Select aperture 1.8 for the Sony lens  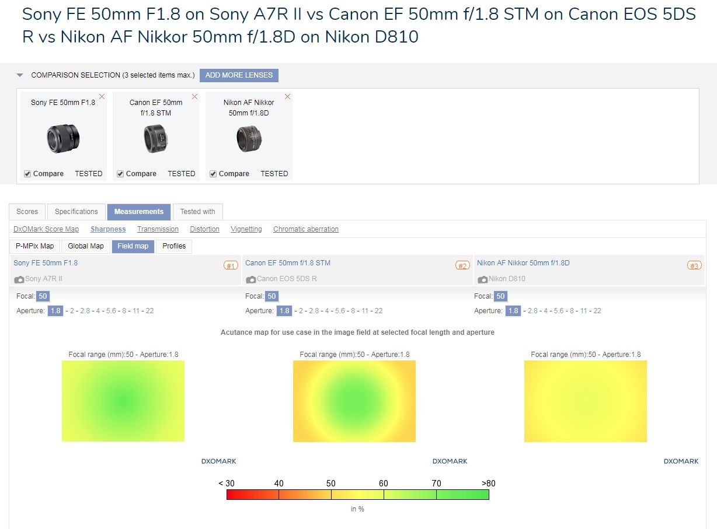tap(55, 311)
